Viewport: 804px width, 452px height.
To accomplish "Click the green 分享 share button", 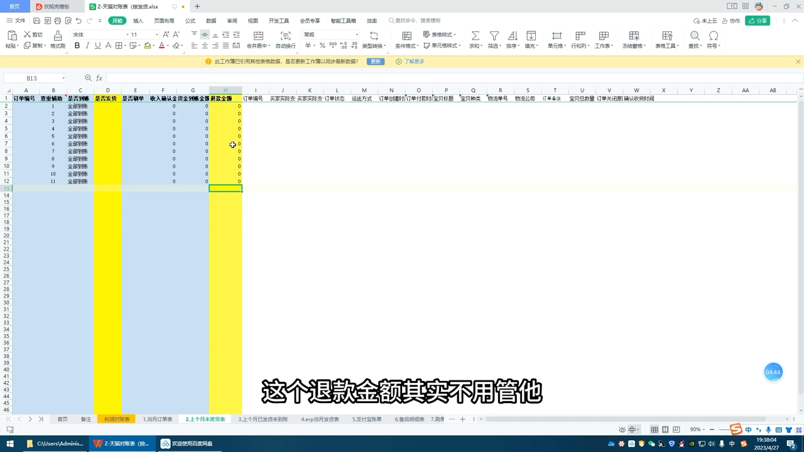I will pyautogui.click(x=758, y=21).
